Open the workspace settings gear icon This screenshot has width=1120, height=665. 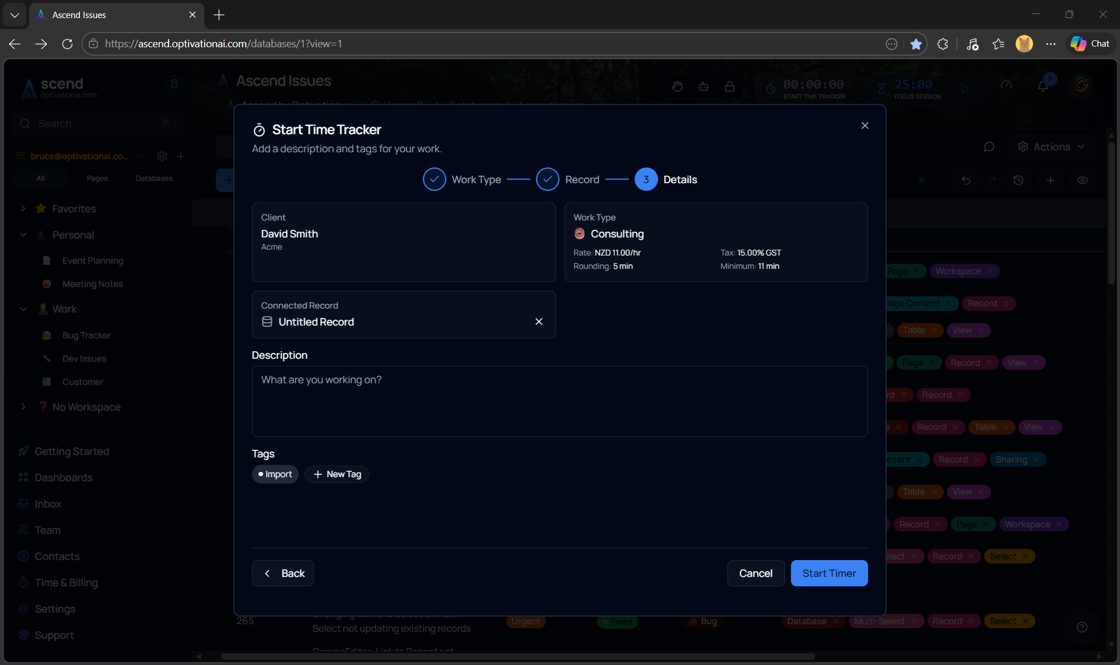coord(162,156)
